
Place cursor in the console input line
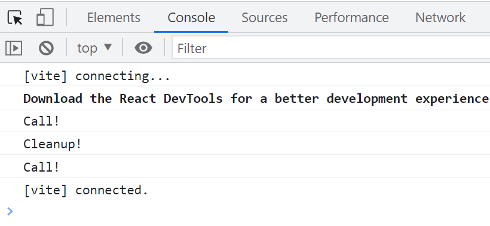(x=250, y=212)
